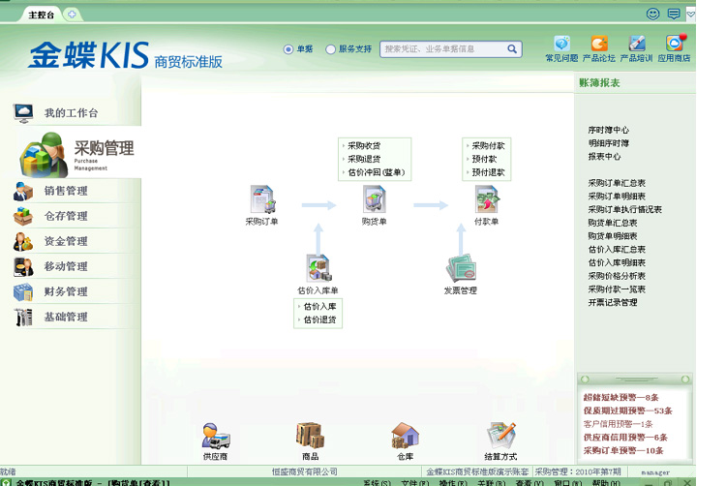Open the 估价入库单 icon
Image resolution: width=726 pixels, height=486 pixels.
point(318,268)
